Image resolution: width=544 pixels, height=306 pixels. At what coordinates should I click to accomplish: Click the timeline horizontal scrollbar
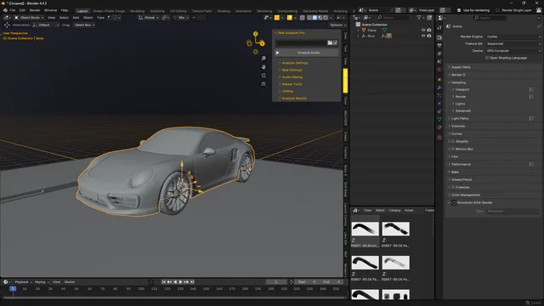coord(173,297)
